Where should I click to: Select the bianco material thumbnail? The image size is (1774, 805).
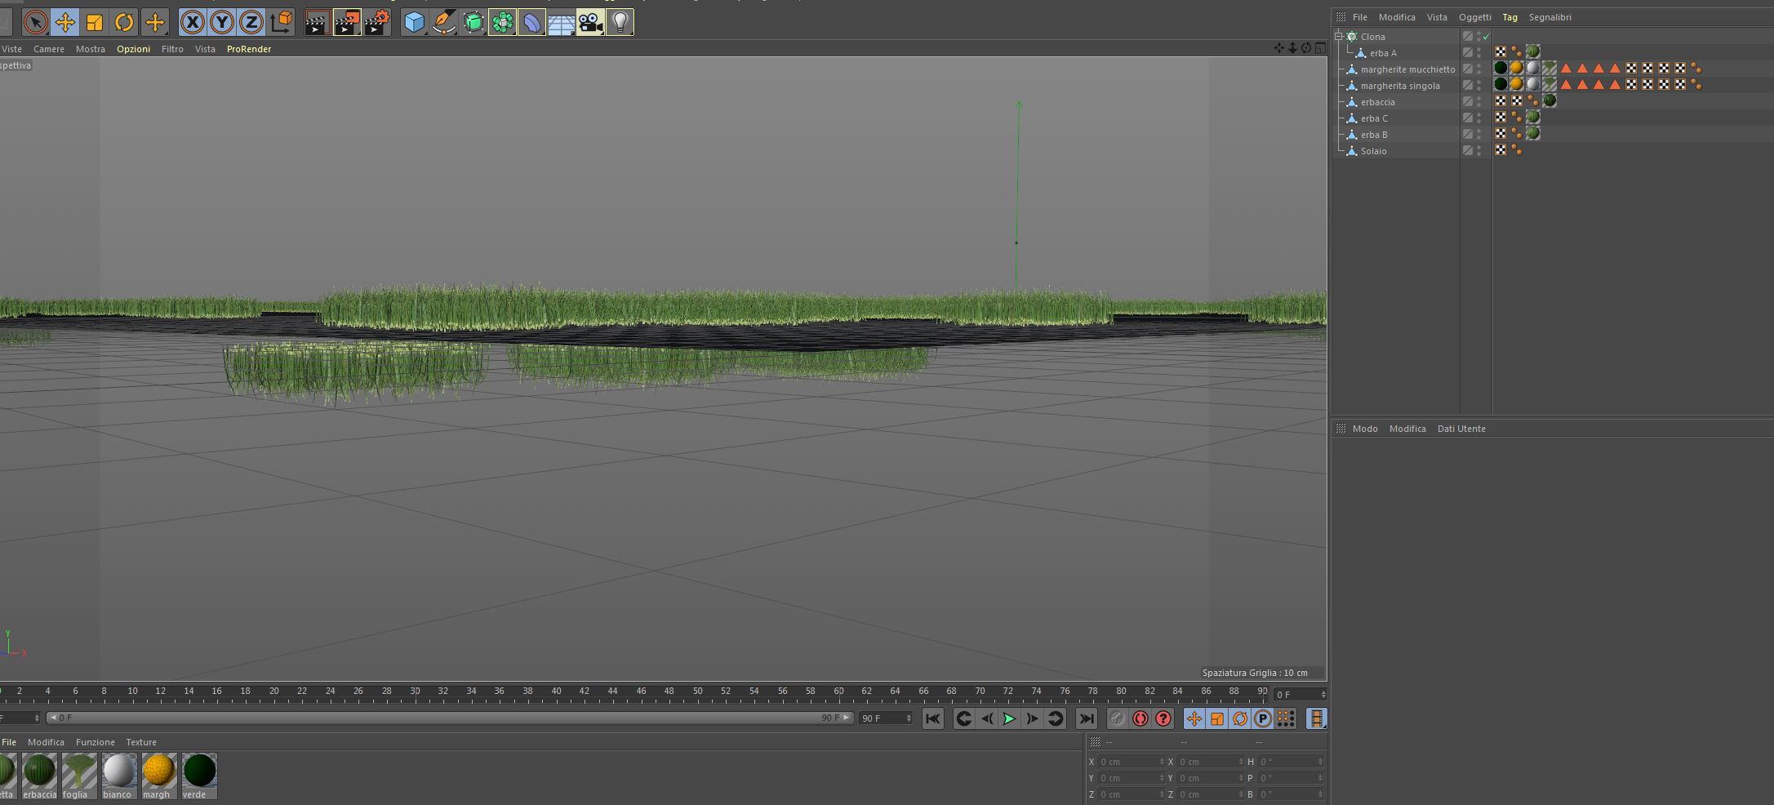(x=118, y=776)
